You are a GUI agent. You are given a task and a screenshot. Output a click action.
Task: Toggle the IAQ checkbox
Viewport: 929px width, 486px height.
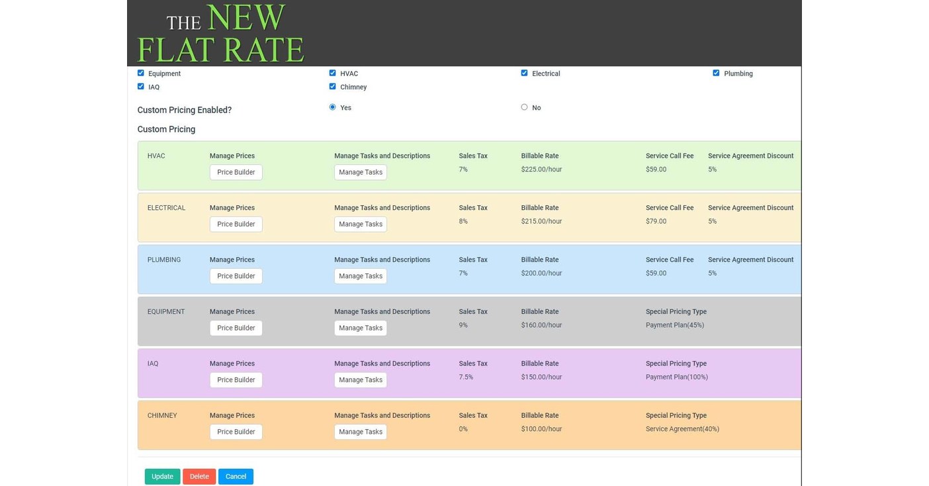(140, 86)
